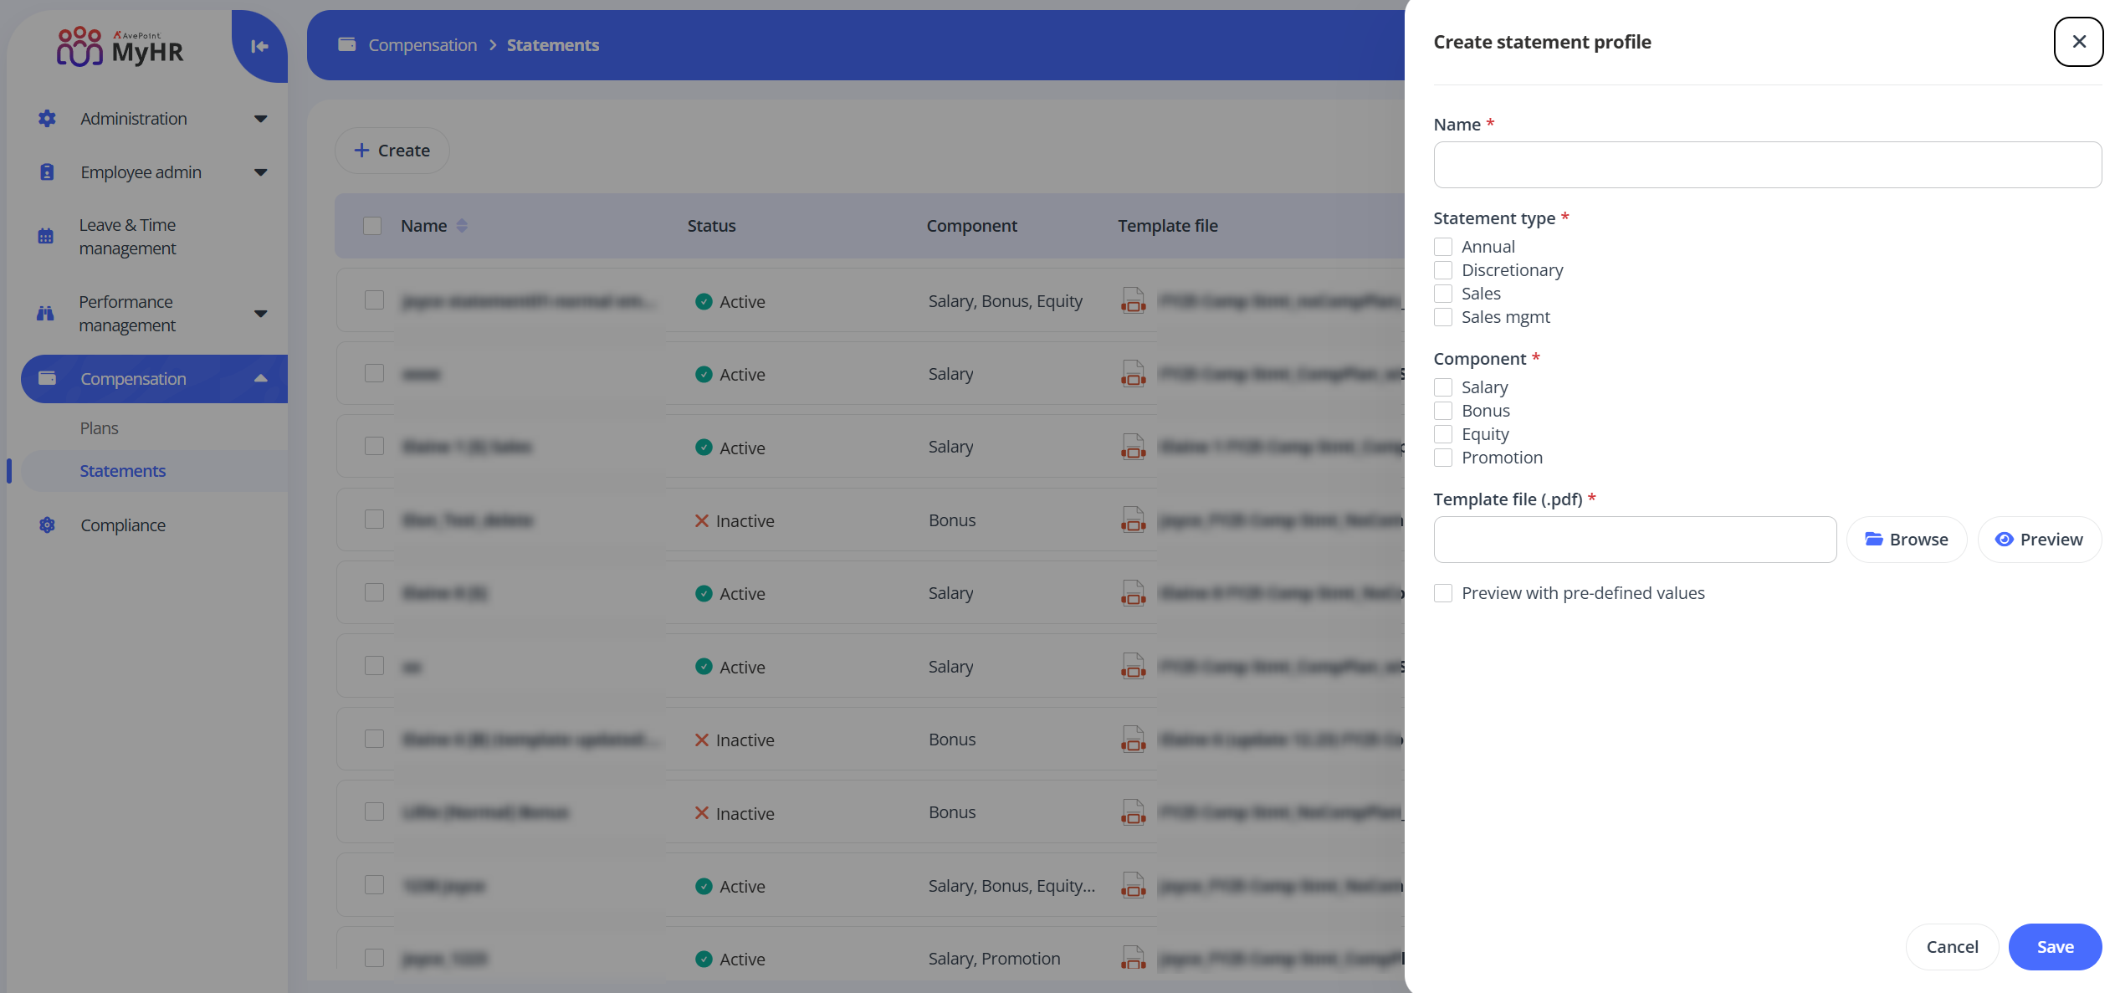Image resolution: width=2120 pixels, height=993 pixels.
Task: Open Statements in the sidebar
Action: click(122, 470)
